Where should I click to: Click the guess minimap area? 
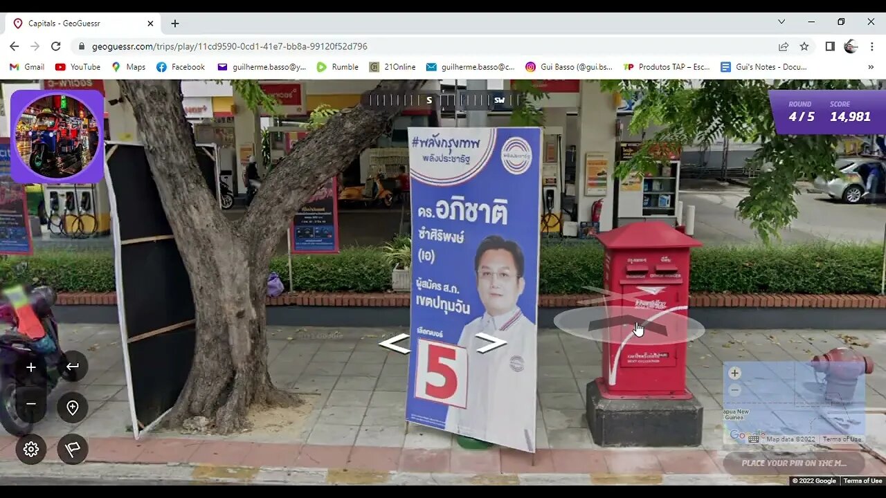(795, 403)
